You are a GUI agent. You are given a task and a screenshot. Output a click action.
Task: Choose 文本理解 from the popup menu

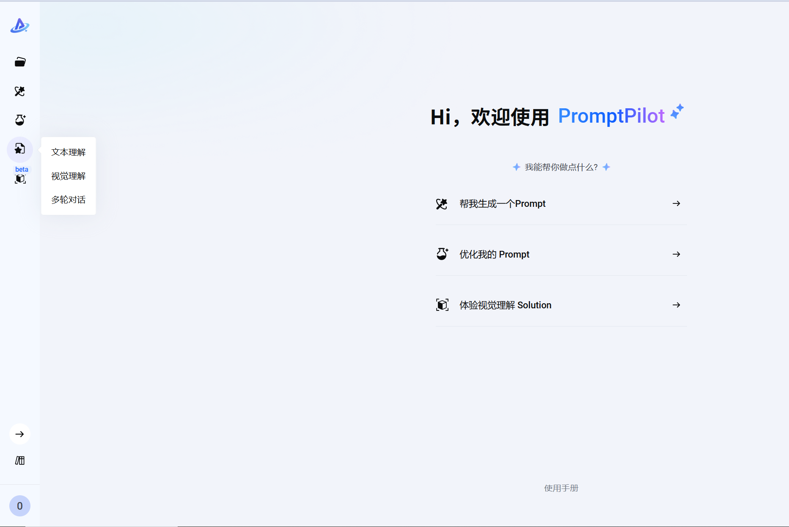pyautogui.click(x=69, y=152)
